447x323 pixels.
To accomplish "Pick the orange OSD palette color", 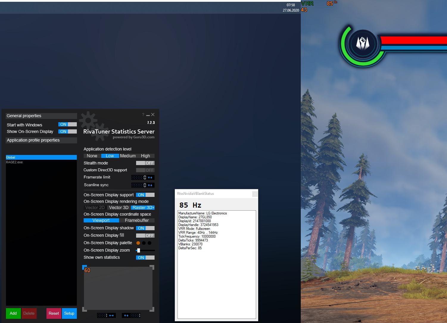I will [x=138, y=243].
